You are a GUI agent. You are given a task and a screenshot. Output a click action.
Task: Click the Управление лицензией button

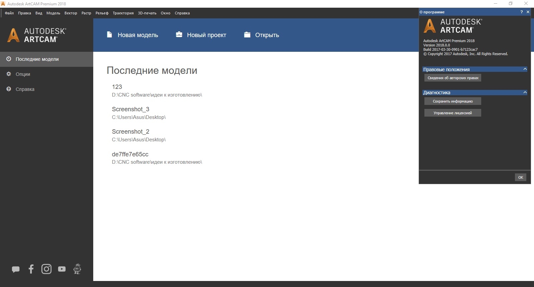pyautogui.click(x=453, y=113)
